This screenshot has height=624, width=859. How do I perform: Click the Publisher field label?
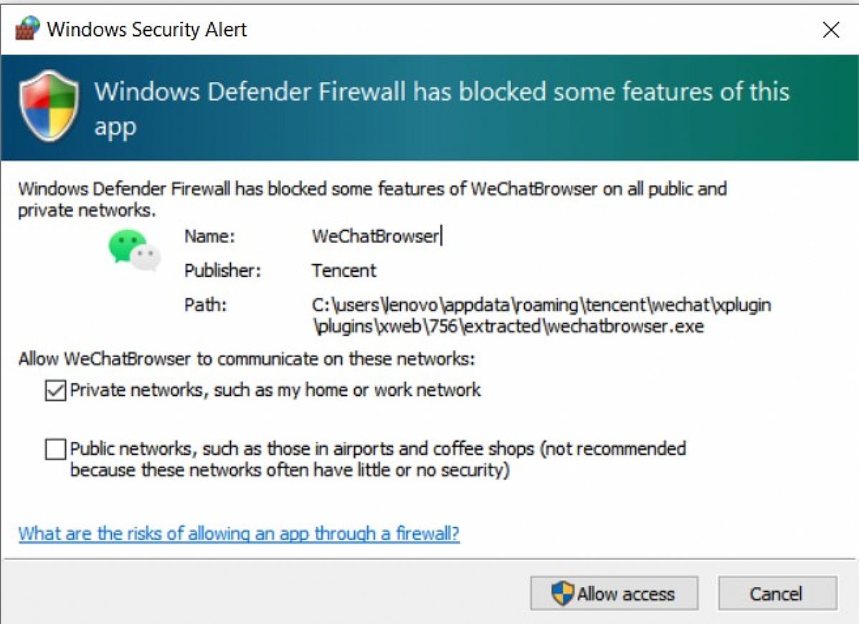222,270
